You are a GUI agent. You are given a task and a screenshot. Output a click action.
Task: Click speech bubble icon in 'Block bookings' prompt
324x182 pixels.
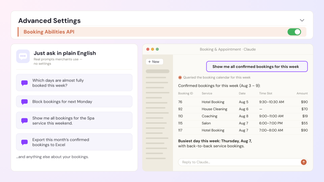pos(24,102)
